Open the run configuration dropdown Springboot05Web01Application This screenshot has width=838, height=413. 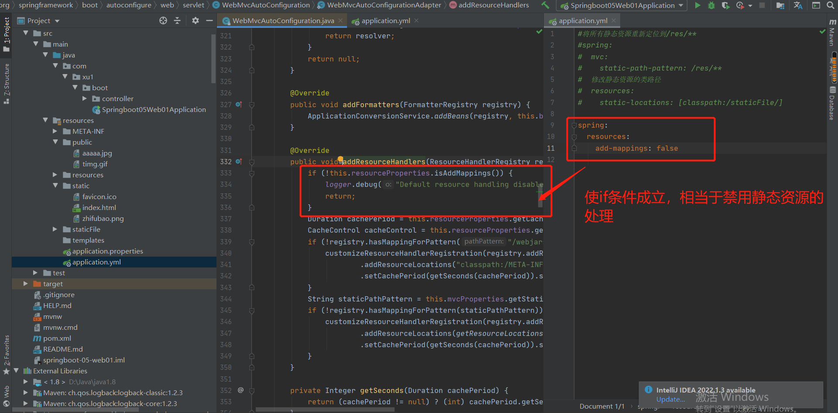(x=622, y=5)
